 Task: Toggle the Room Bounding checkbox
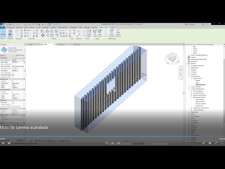[13, 75]
